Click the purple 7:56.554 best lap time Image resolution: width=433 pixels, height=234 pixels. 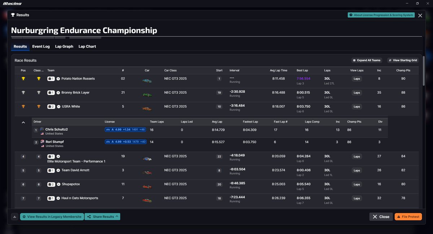303,78
